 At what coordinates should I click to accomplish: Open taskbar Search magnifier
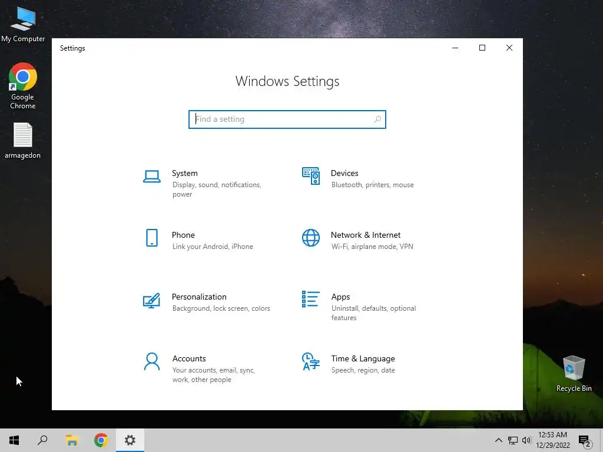click(42, 440)
